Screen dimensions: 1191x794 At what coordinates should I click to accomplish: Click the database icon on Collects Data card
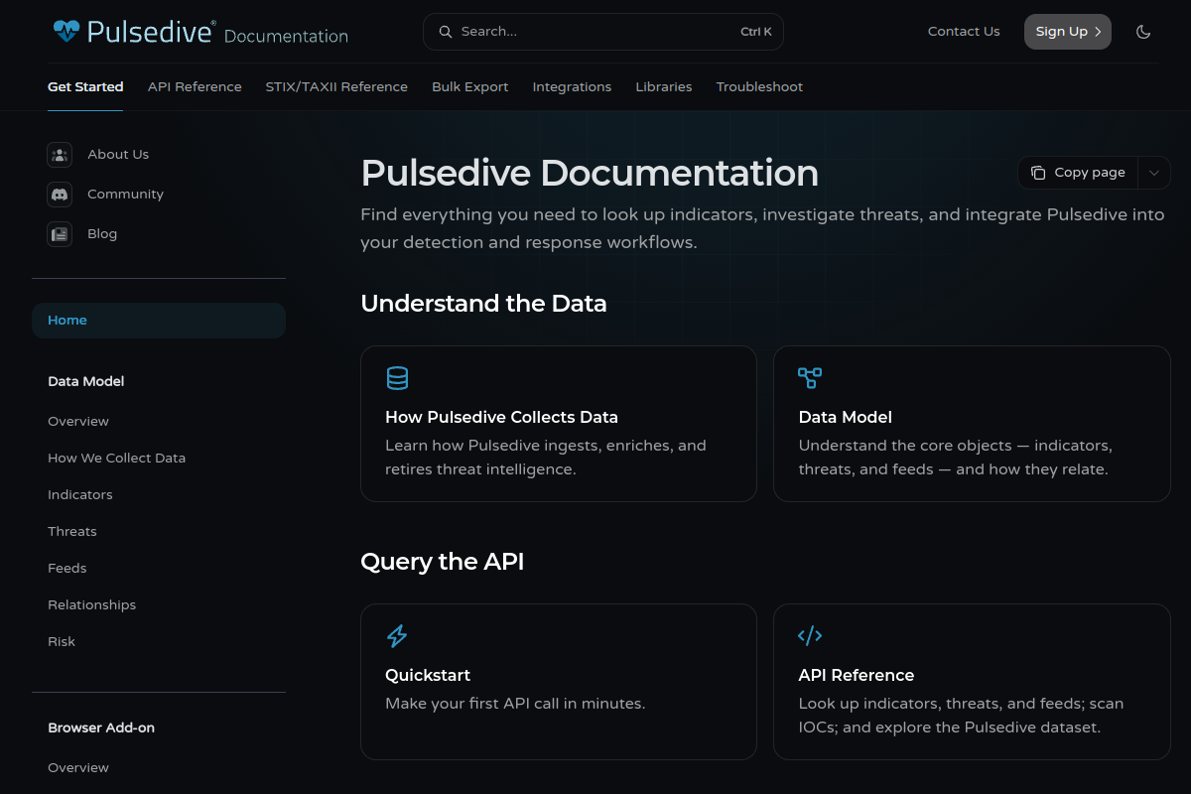(x=397, y=378)
